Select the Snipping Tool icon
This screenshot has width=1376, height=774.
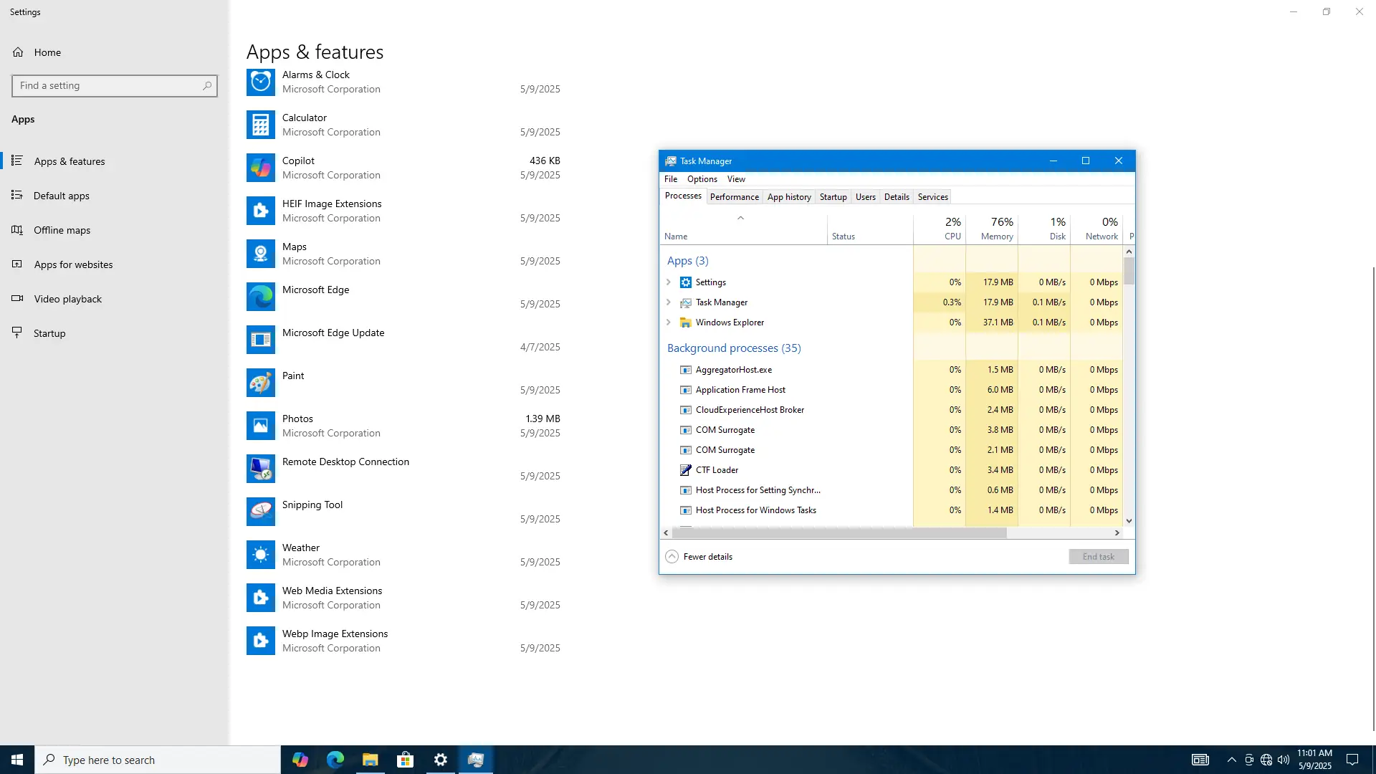point(260,512)
